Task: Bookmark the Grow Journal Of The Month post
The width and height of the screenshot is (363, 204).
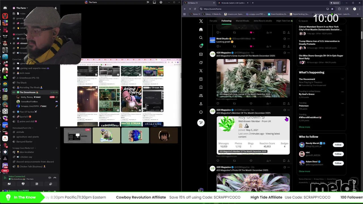Action: pyautogui.click(x=284, y=103)
